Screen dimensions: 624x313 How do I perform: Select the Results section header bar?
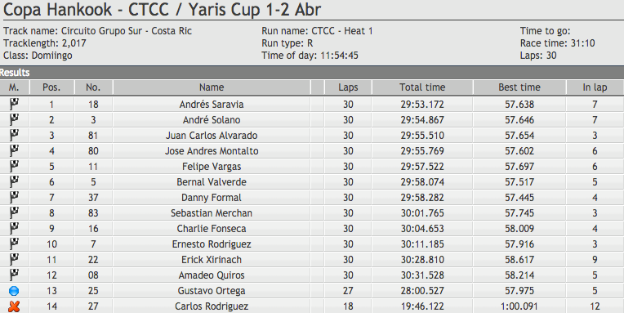pos(312,73)
